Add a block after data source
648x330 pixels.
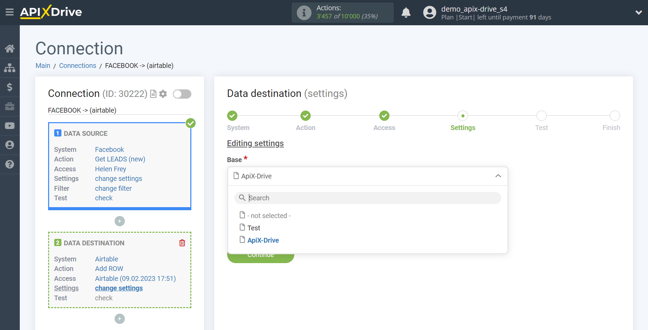click(120, 221)
